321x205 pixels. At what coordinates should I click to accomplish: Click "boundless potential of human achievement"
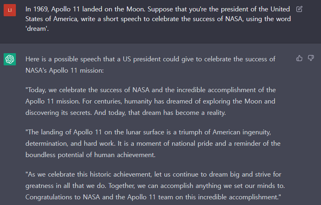point(90,155)
